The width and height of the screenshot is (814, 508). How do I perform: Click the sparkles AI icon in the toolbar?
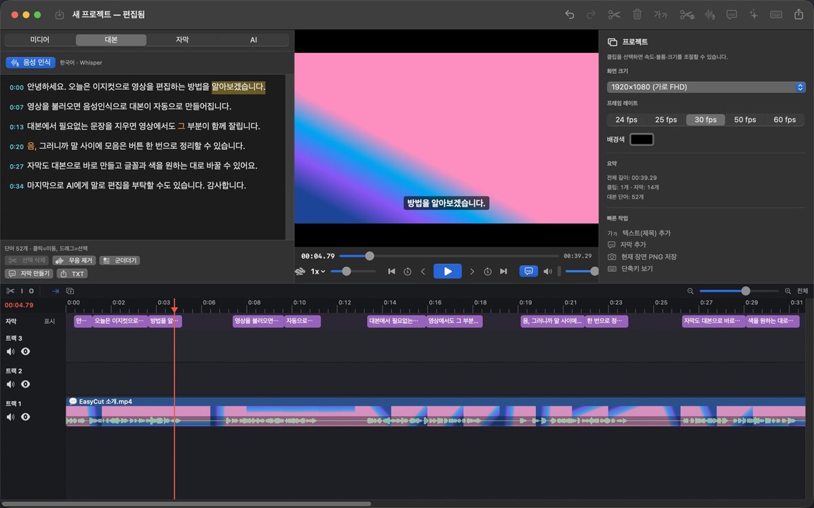pyautogui.click(x=753, y=14)
